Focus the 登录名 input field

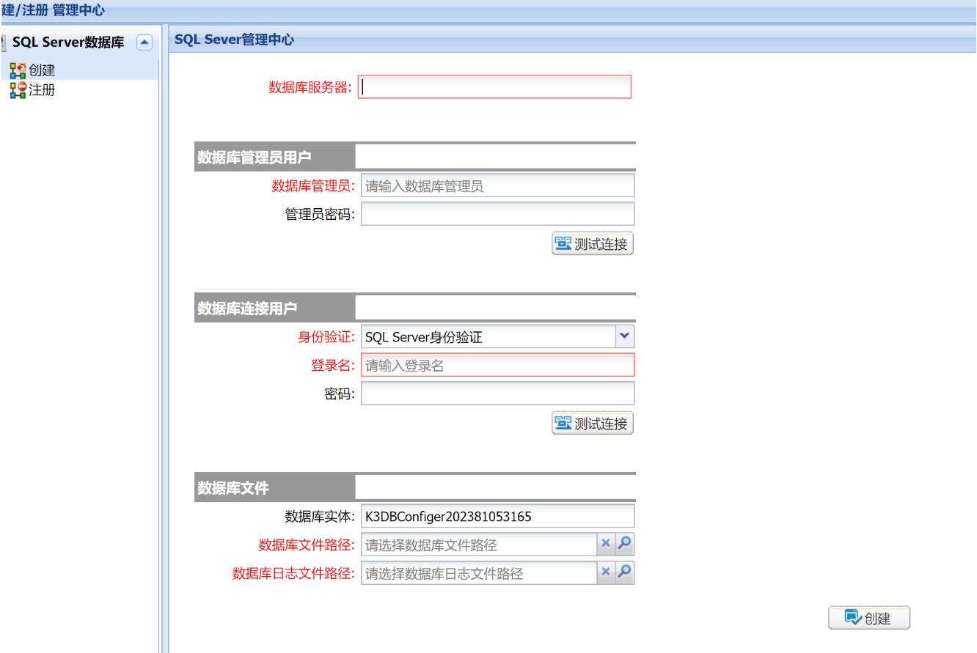click(x=497, y=365)
